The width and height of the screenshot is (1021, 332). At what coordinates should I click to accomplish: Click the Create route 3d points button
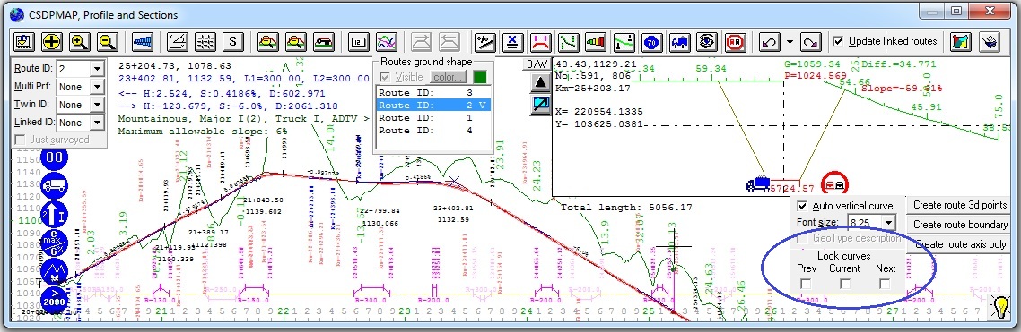pyautogui.click(x=960, y=205)
